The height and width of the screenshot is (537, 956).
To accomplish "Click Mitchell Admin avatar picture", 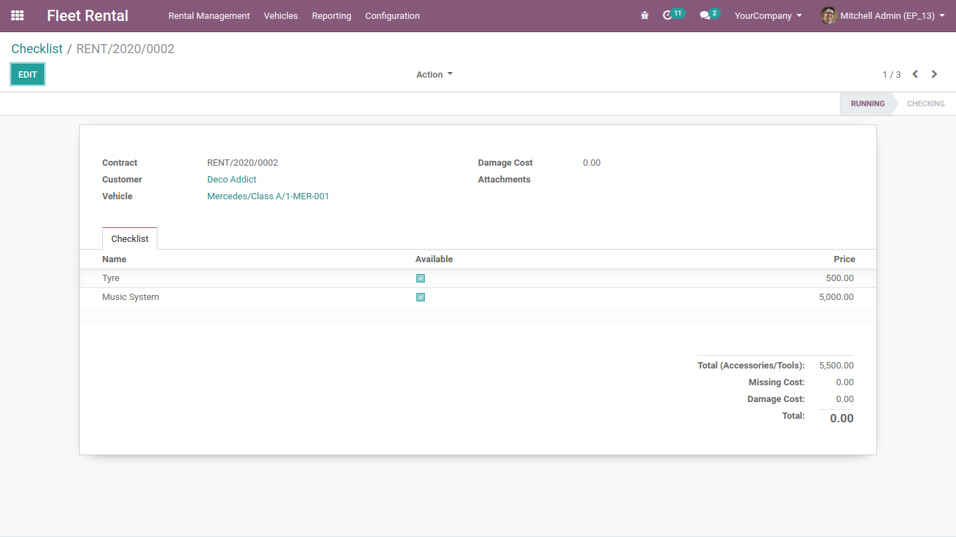I will [829, 15].
